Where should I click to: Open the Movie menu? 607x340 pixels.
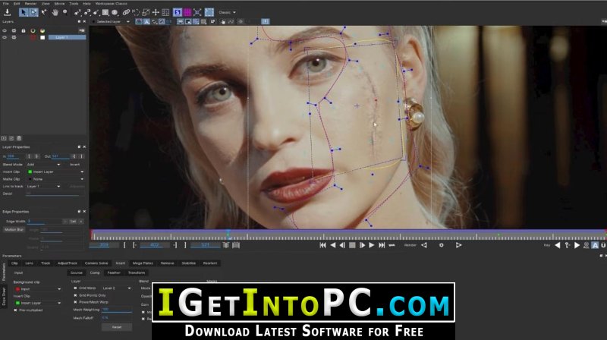click(60, 4)
